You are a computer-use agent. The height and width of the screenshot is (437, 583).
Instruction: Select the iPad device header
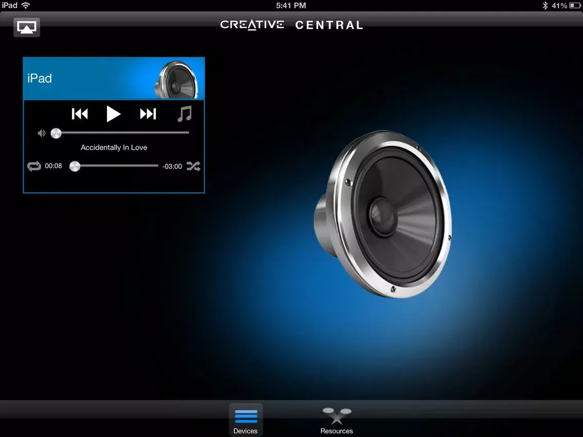click(114, 78)
